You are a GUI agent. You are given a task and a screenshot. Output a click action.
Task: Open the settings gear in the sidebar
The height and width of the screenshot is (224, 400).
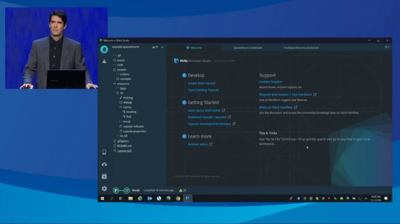(x=104, y=189)
